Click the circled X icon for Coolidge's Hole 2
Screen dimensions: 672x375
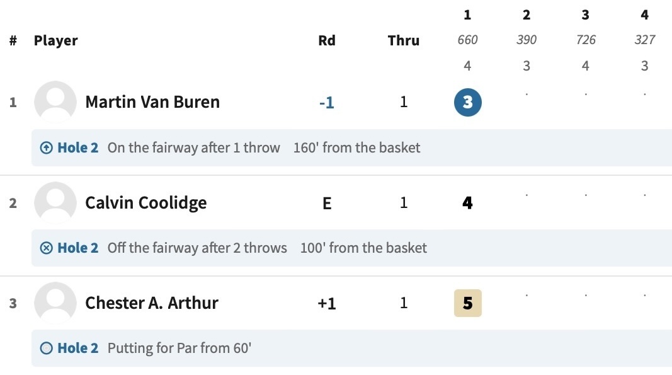pos(46,248)
